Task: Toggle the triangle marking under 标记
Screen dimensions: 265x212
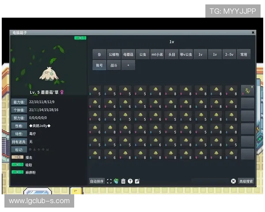Action: tap(34, 149)
